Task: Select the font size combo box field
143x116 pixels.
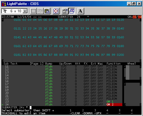Action: click(x=15, y=11)
